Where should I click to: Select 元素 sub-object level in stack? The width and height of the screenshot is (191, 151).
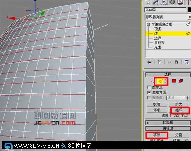tap(158, 47)
